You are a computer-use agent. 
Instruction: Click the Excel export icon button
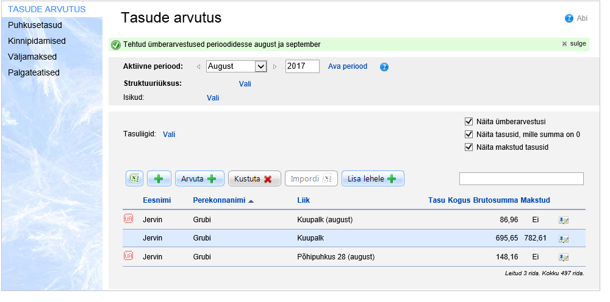pyautogui.click(x=134, y=178)
